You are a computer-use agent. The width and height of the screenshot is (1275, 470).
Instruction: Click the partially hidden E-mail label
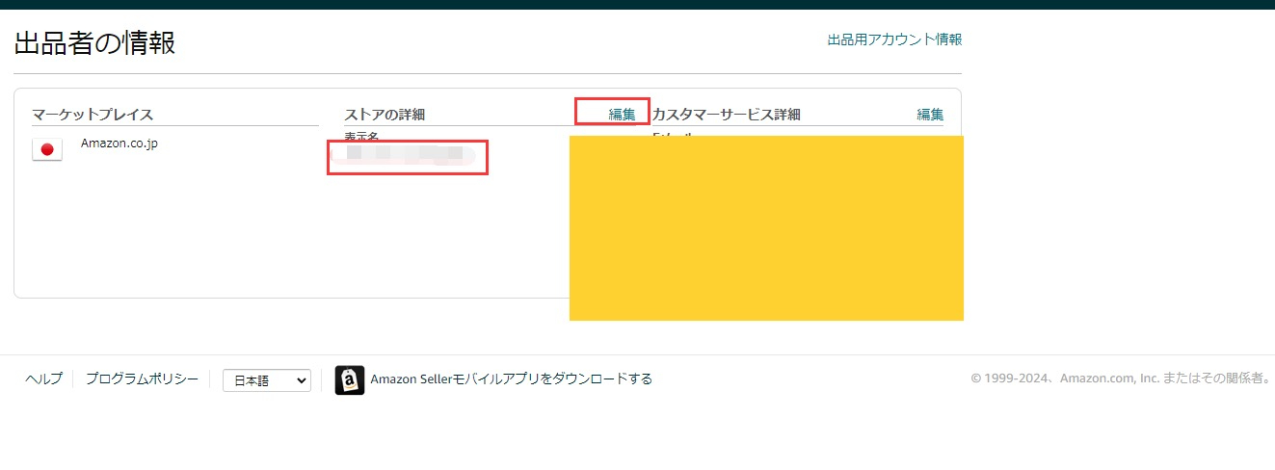tap(673, 135)
